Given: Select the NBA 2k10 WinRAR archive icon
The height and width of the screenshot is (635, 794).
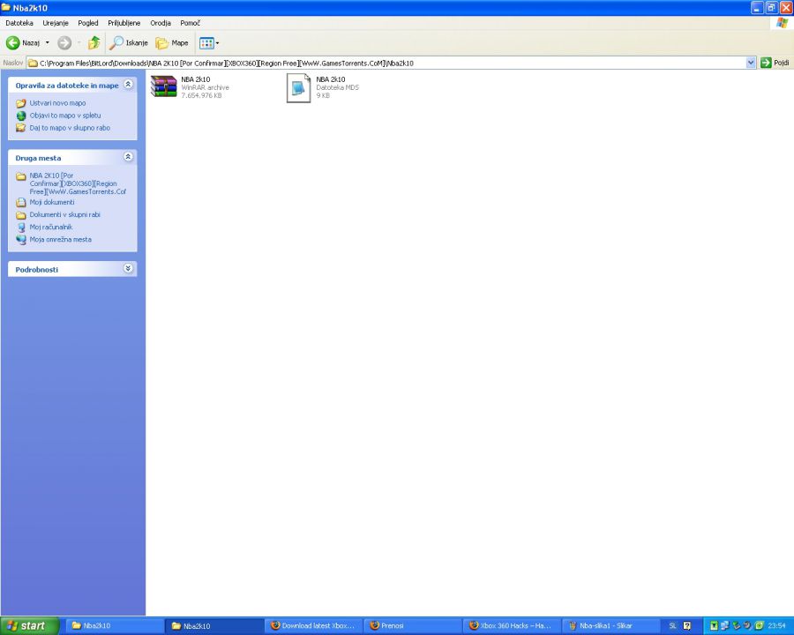Looking at the screenshot, I should point(163,86).
